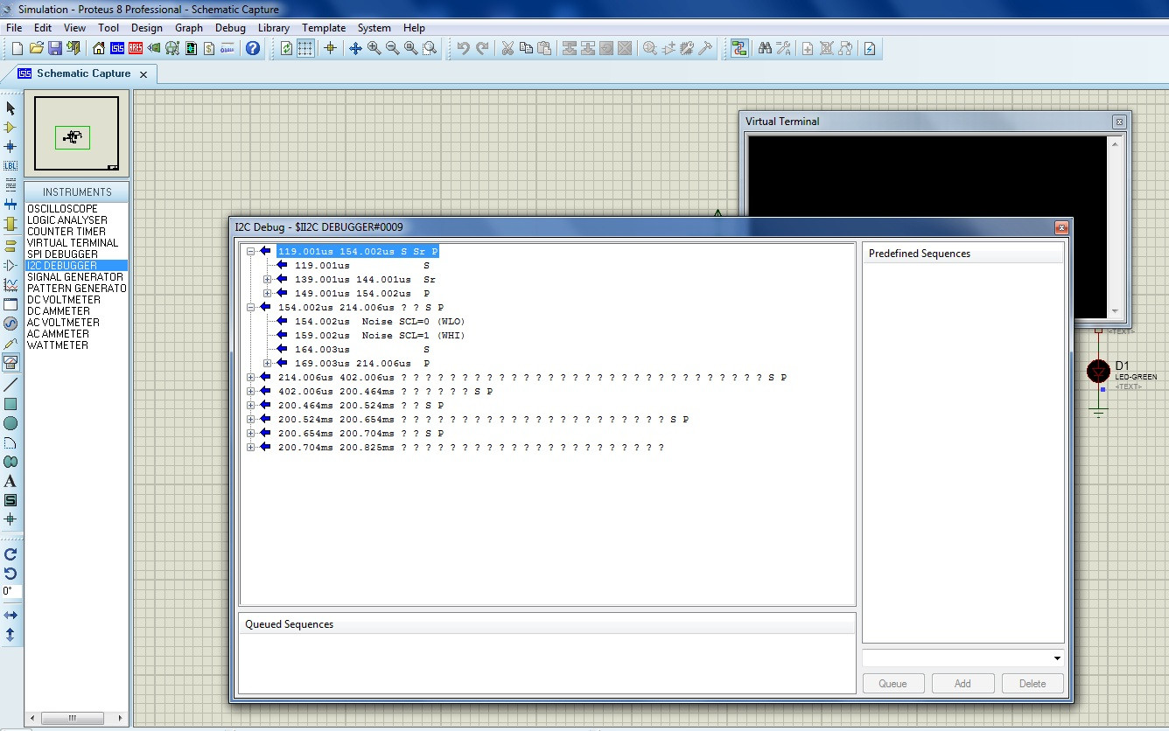The image size is (1169, 731).
Task: Expand the 169.003us 214.006us P row
Action: (x=268, y=363)
